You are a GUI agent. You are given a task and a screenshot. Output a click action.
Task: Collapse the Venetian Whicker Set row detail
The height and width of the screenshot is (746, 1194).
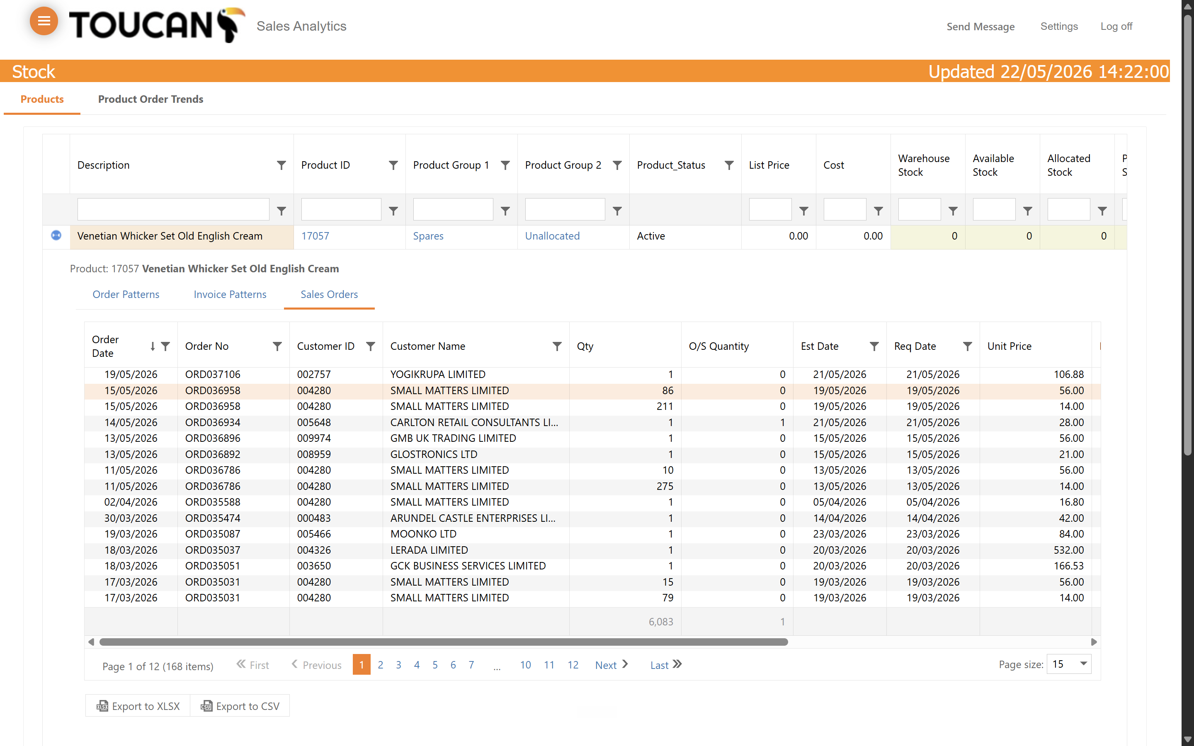coord(56,235)
